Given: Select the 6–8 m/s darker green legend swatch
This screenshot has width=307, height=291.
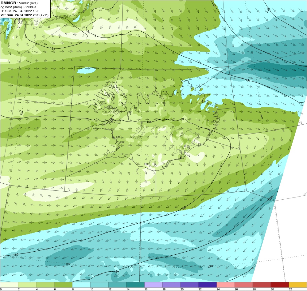Looking at the screenshot, I should point(63,285).
